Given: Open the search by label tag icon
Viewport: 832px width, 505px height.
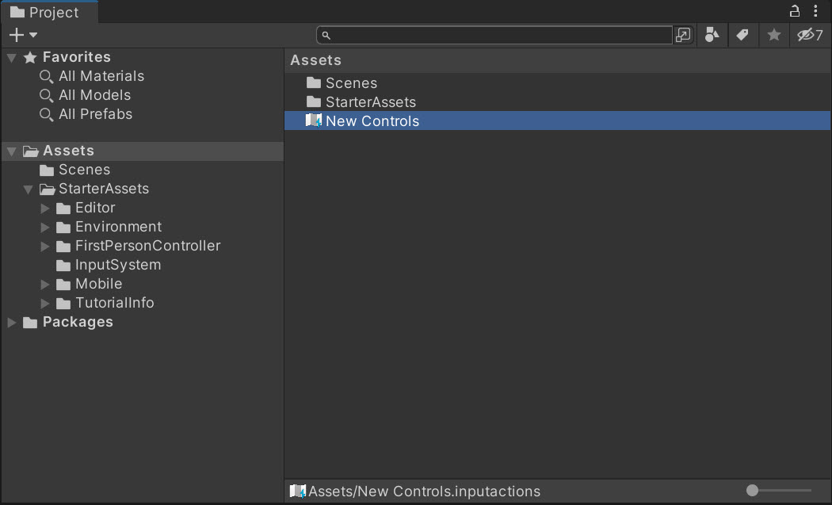Looking at the screenshot, I should click(742, 35).
